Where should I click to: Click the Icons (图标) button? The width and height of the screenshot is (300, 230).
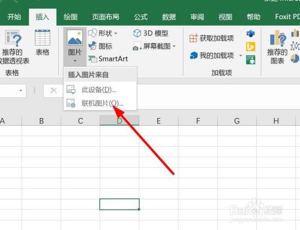100,46
